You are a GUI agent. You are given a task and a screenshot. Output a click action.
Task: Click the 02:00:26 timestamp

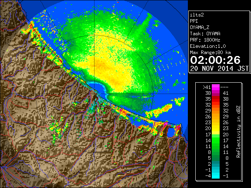215,60
